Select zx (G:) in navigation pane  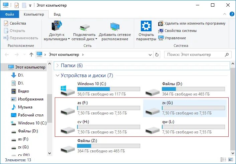(x=20, y=147)
